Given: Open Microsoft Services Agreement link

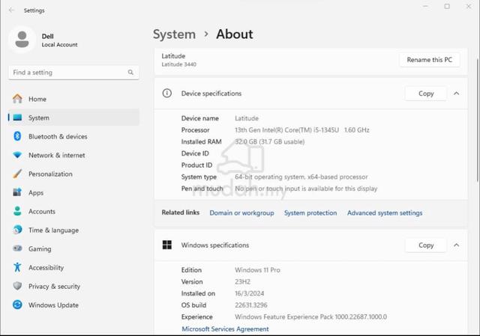Looking at the screenshot, I should click(225, 329).
